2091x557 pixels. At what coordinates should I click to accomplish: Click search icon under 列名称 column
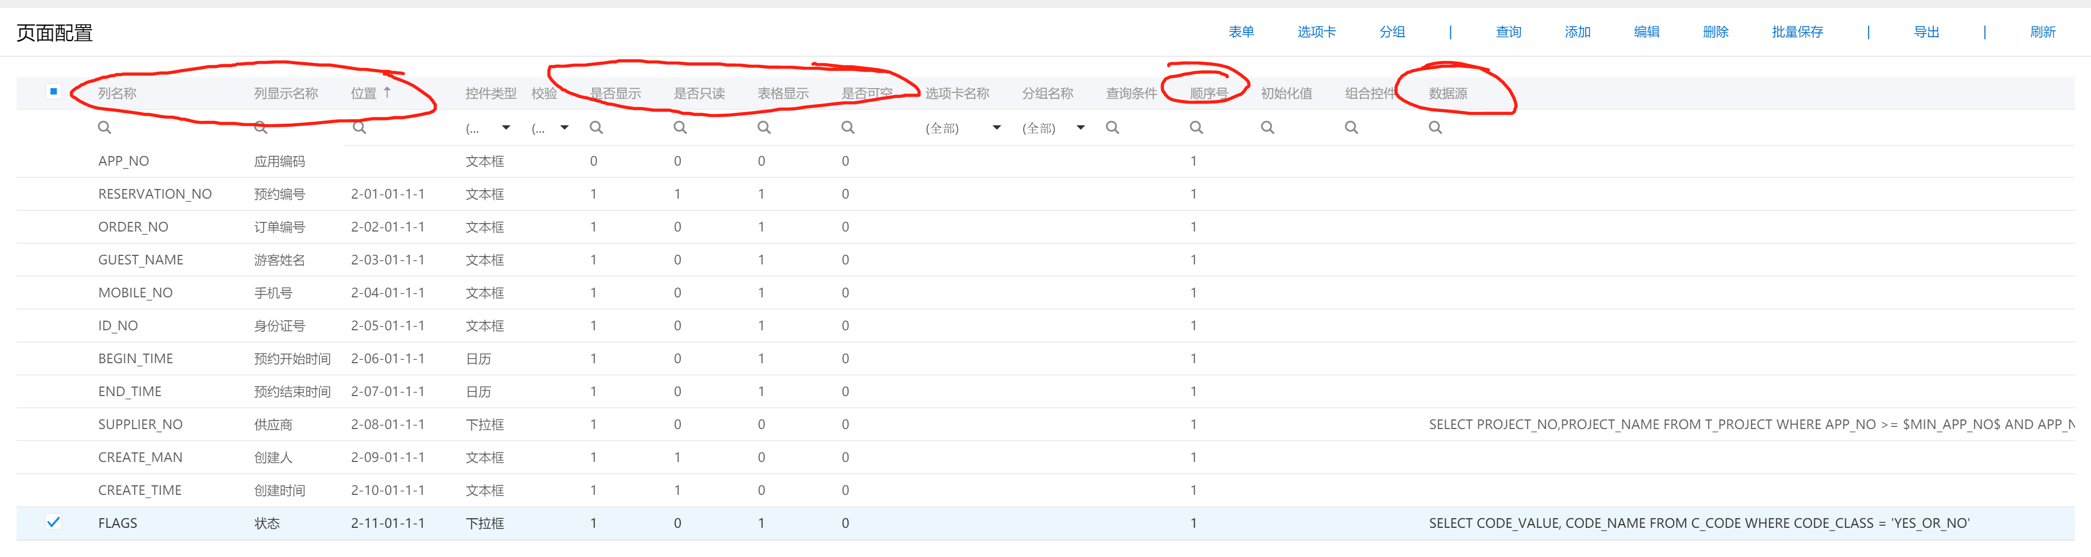(x=105, y=127)
